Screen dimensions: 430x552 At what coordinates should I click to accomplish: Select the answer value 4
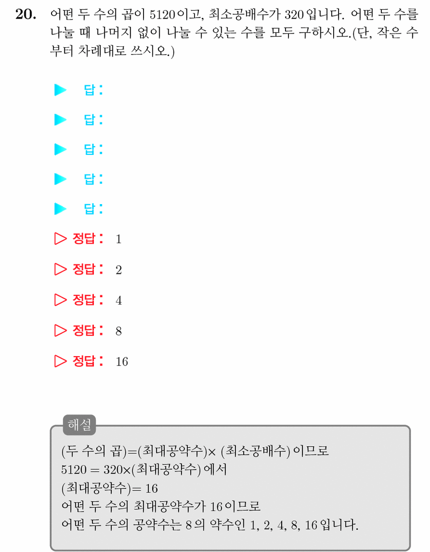coord(119,300)
